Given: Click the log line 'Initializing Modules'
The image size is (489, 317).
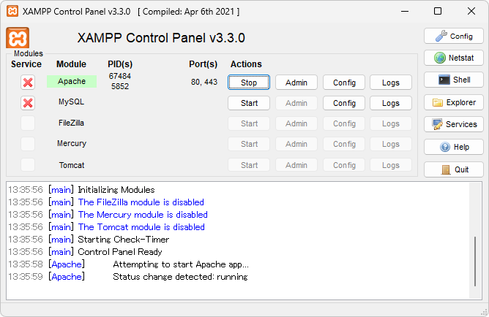Looking at the screenshot, I should [116, 190].
